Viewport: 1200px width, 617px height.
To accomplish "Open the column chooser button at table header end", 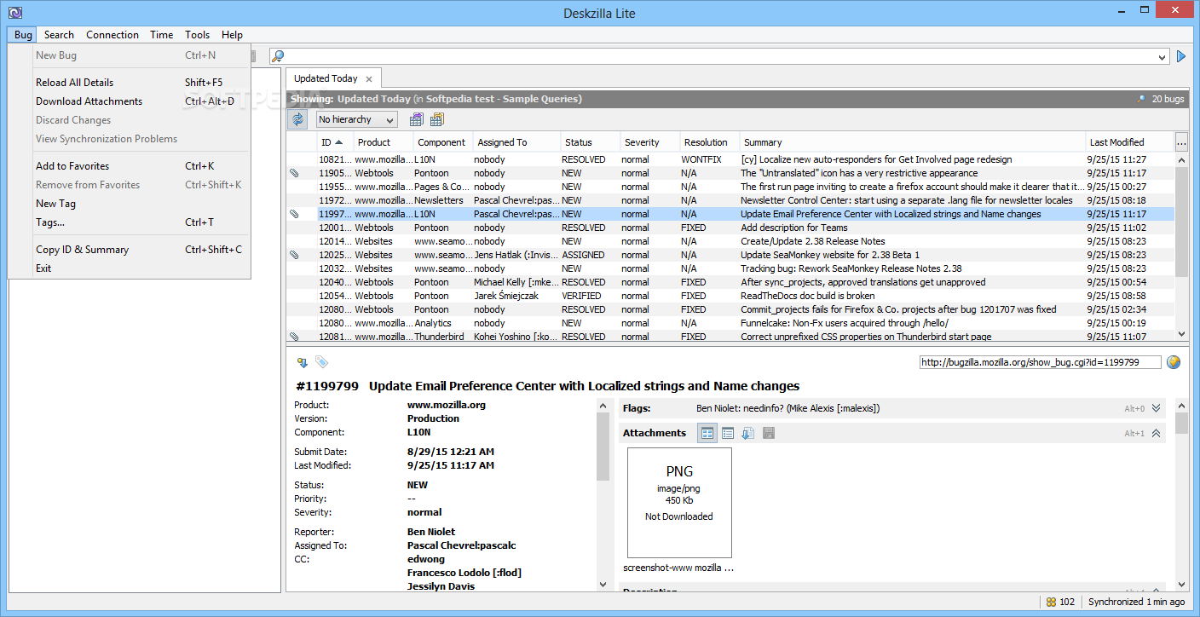I will (x=1181, y=142).
